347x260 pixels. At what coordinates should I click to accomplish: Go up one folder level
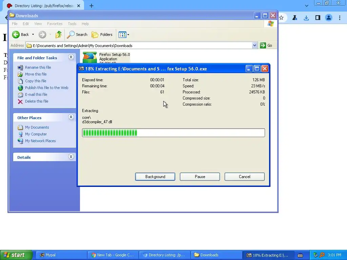click(58, 35)
